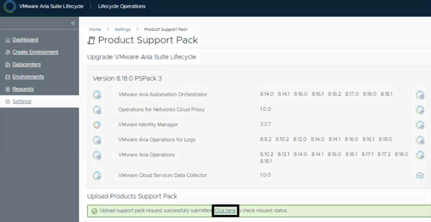The image size is (431, 222).
Task: Open the Requests page
Action: tap(23, 89)
